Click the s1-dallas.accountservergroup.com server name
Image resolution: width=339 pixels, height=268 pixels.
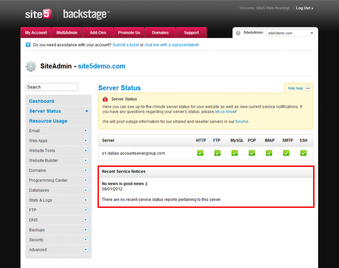click(x=133, y=153)
